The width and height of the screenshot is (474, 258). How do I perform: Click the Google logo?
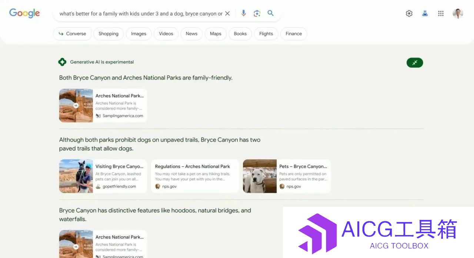pos(24,13)
